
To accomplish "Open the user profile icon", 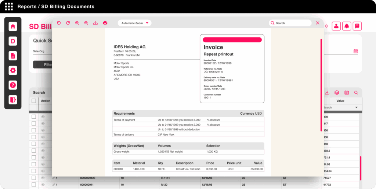I will pyautogui.click(x=336, y=26).
